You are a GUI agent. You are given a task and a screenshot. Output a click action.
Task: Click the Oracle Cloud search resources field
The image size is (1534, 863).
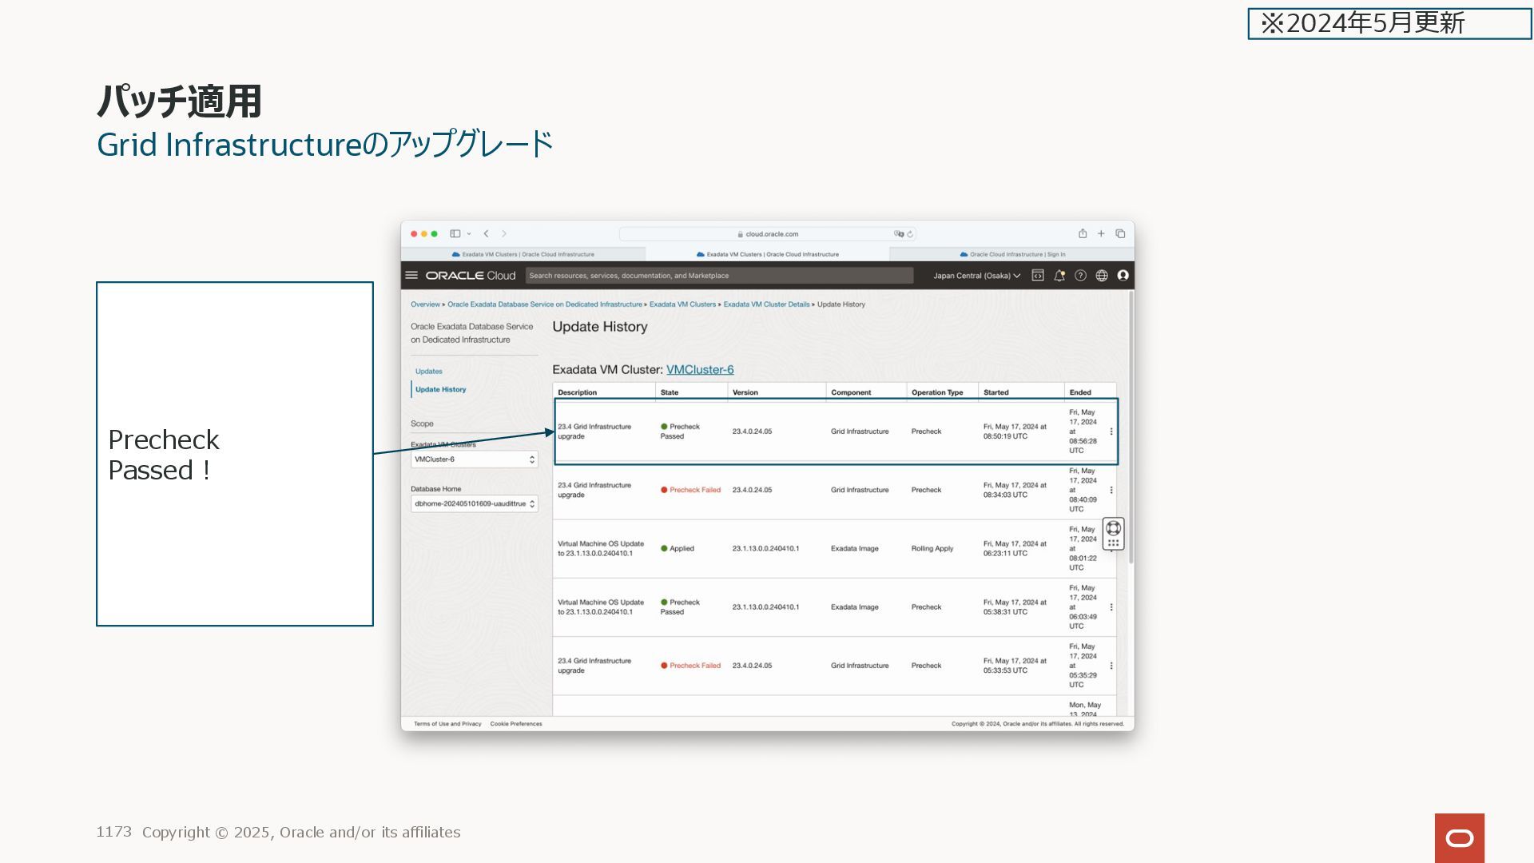pyautogui.click(x=719, y=276)
